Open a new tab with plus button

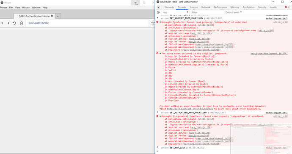pos(58,16)
